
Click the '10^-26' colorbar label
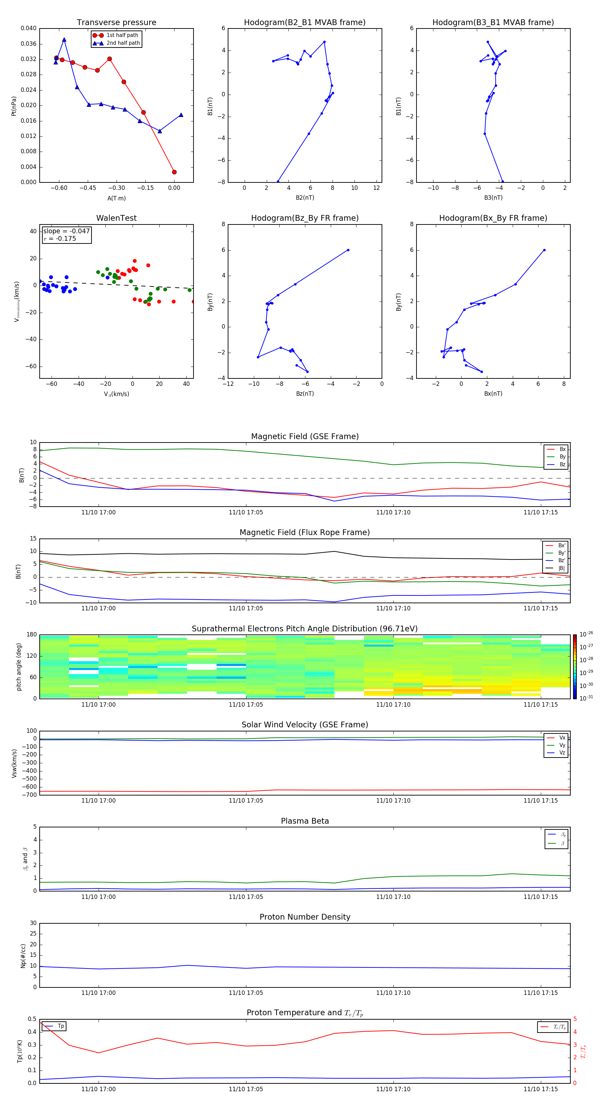pos(586,634)
